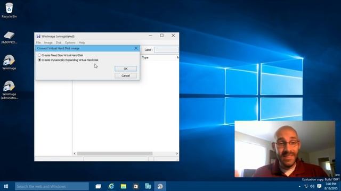Click the WinImage floppy icon in title bar
Image resolution: width=341 pixels, height=191 pixels.
(38, 36)
